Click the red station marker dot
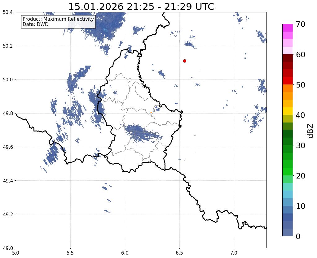This screenshot has height=258, width=317. [x=184, y=61]
